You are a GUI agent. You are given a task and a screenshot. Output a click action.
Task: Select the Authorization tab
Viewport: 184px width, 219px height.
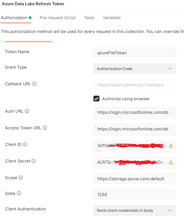[x=16, y=18]
